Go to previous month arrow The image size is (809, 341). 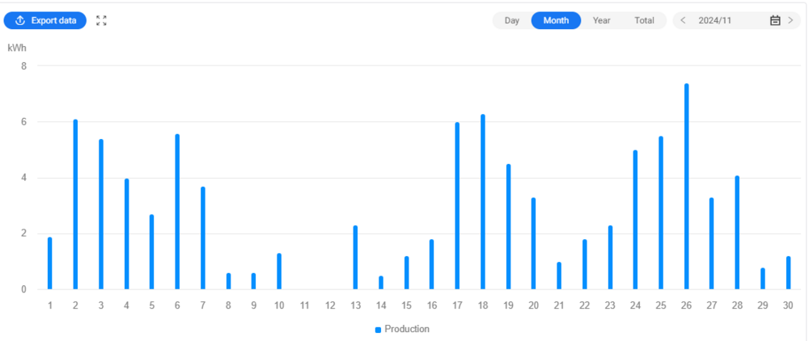click(683, 20)
